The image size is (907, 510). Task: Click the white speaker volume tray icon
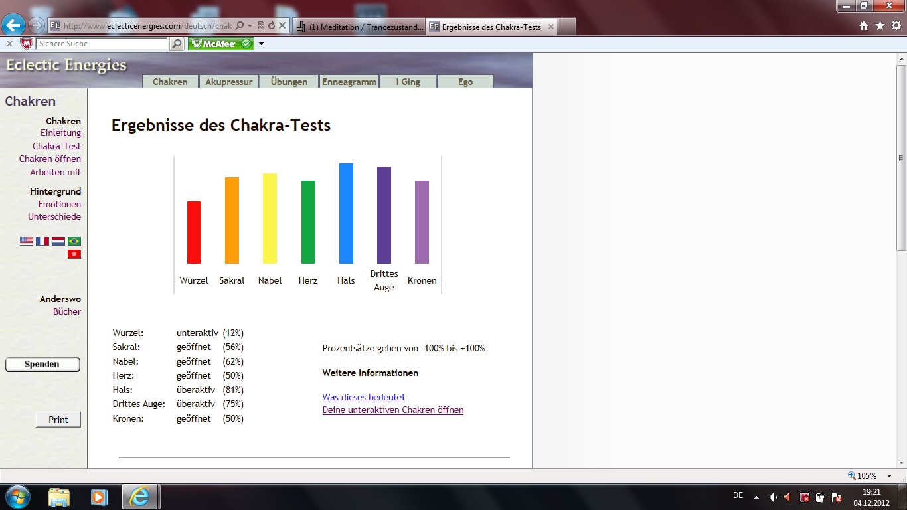coord(773,497)
